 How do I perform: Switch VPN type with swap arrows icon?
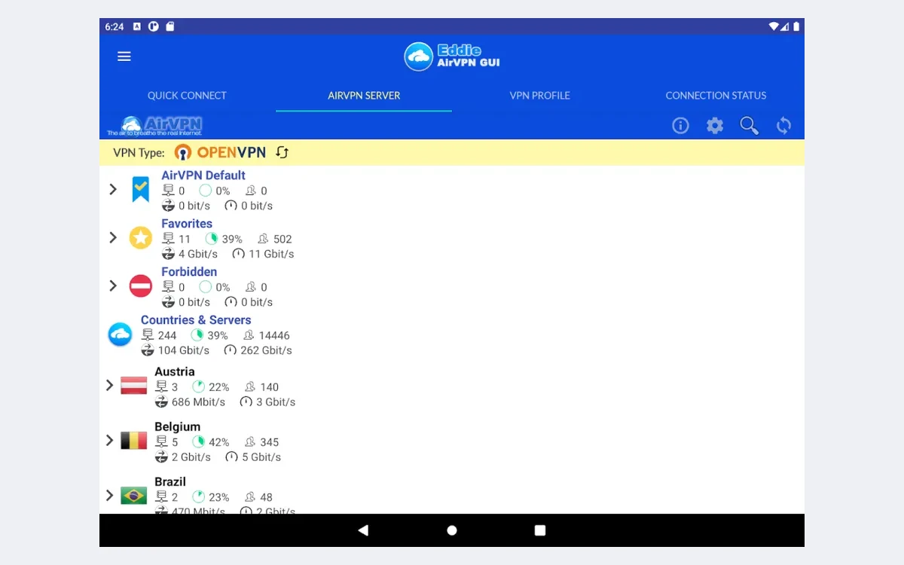click(282, 152)
